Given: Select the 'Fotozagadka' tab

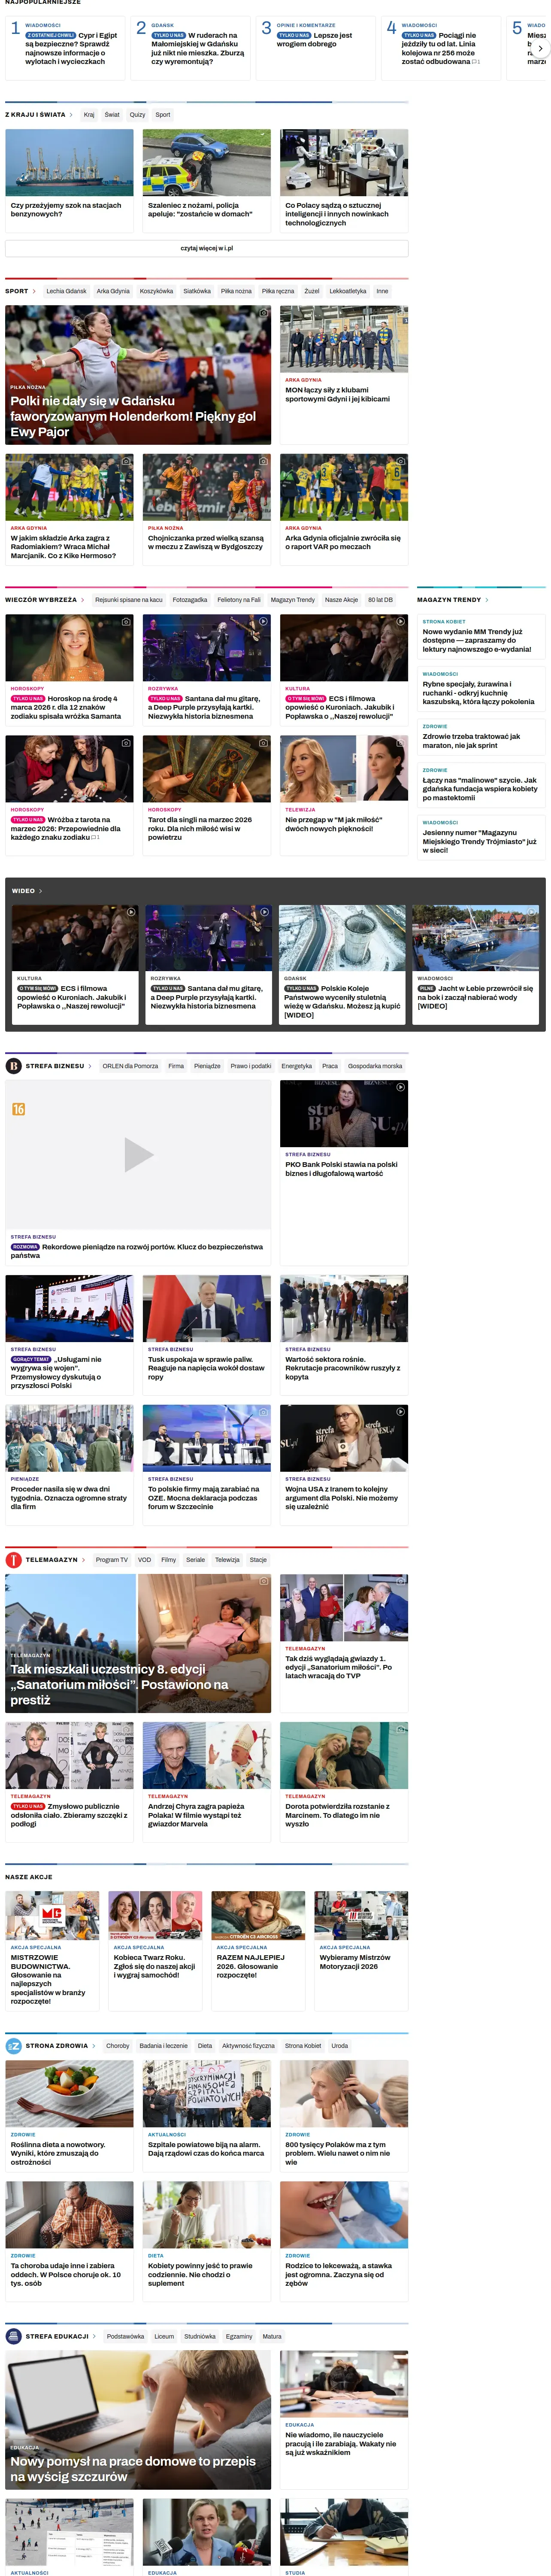Looking at the screenshot, I should point(190,600).
